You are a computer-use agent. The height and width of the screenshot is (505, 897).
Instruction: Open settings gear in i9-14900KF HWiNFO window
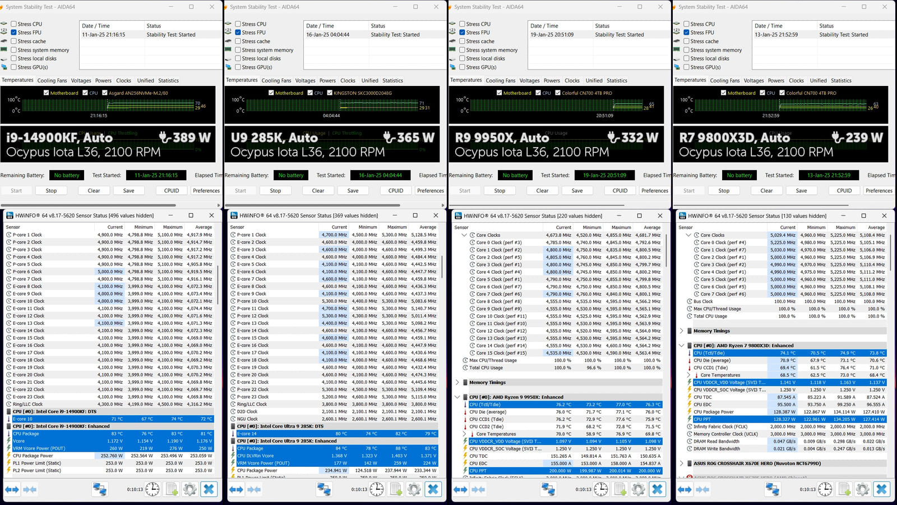[x=190, y=489]
